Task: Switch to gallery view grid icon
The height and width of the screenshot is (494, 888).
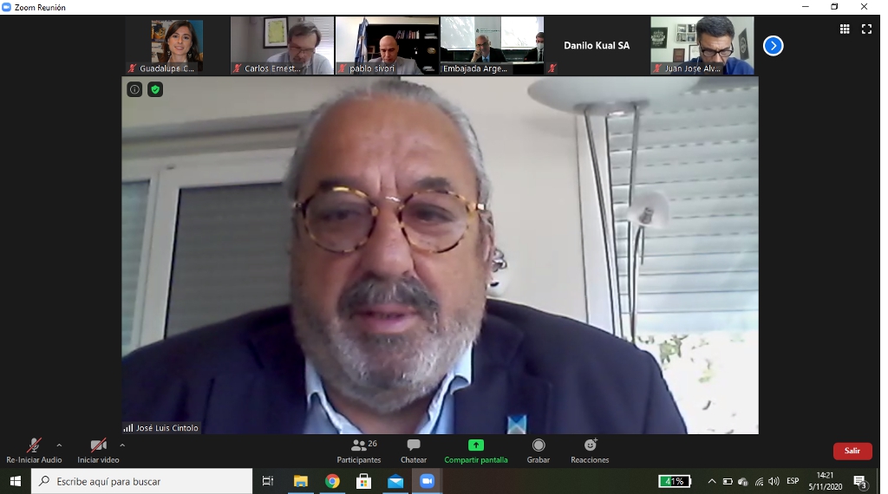Action: 845,29
